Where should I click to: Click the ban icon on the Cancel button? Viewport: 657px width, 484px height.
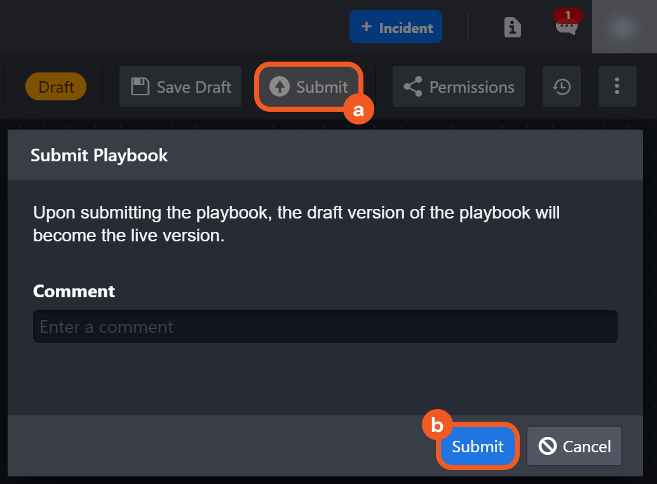(548, 447)
